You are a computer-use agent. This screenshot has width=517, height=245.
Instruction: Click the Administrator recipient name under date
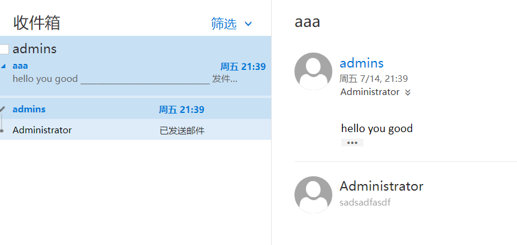click(x=369, y=92)
